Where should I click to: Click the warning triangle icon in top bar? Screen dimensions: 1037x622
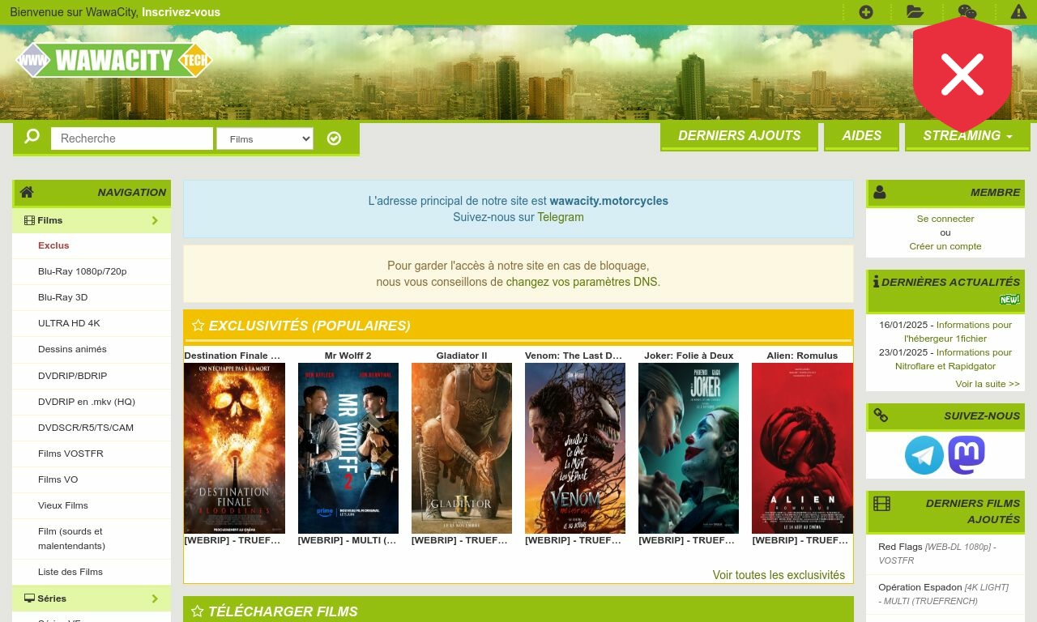click(1018, 12)
